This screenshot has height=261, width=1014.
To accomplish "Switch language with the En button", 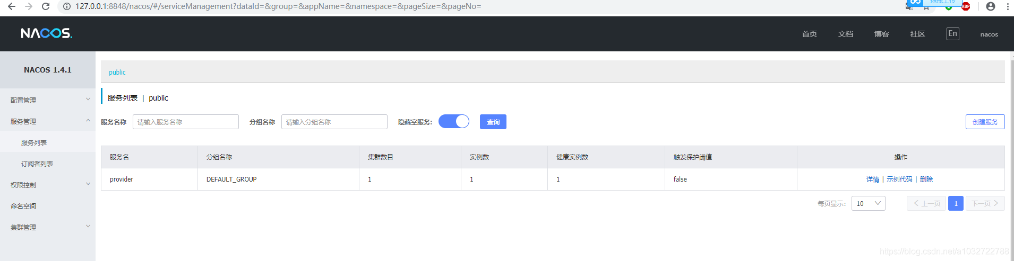I will pos(953,34).
